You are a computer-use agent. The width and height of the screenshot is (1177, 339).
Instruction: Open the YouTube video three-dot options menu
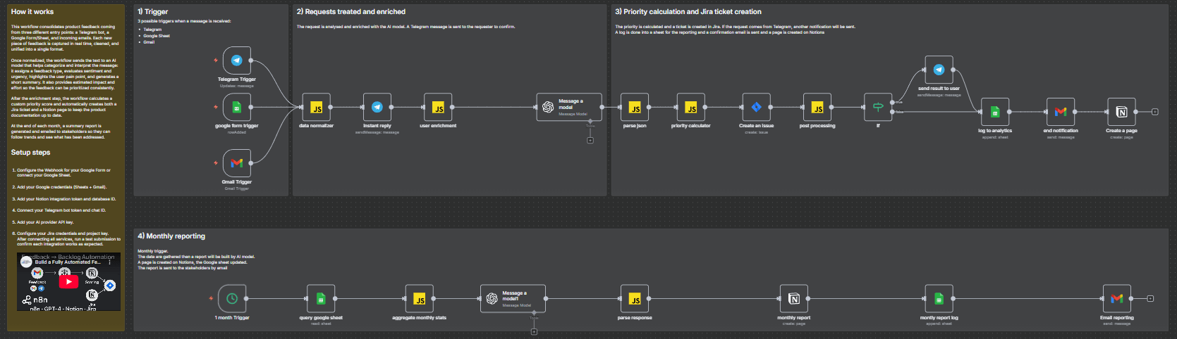[x=109, y=262]
